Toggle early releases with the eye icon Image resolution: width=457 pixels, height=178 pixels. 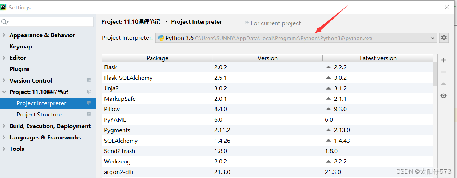coord(443,96)
